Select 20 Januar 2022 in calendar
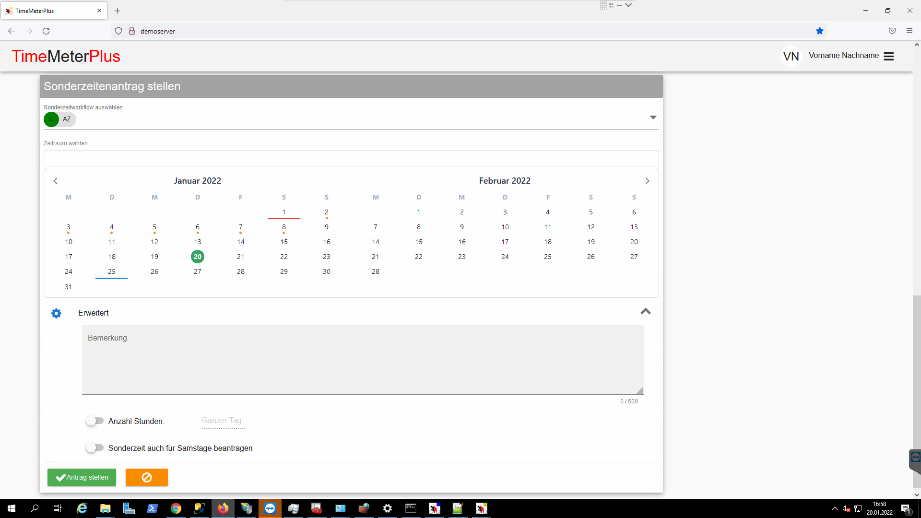This screenshot has height=518, width=921. 198,257
